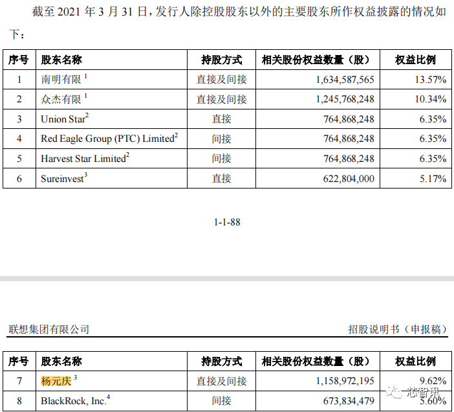Click the header text 招股说明书（申报稿）
Viewport: 454px width, 412px height.
398,329
